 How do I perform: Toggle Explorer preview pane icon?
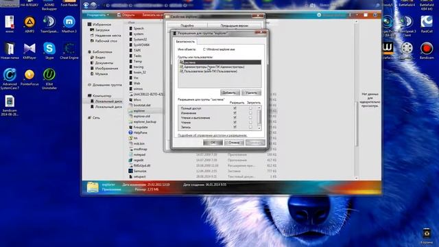point(366,15)
